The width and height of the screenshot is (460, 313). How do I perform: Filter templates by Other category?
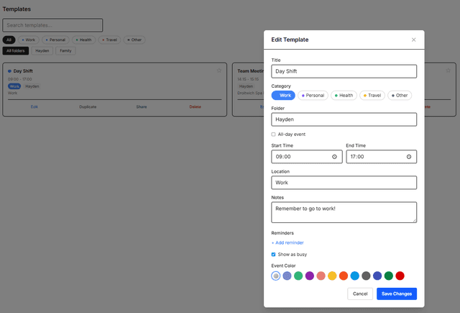pyautogui.click(x=134, y=40)
